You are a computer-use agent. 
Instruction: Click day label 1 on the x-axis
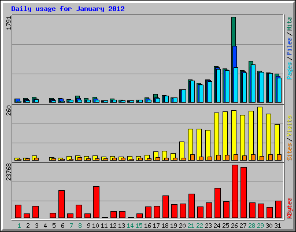click(x=19, y=226)
